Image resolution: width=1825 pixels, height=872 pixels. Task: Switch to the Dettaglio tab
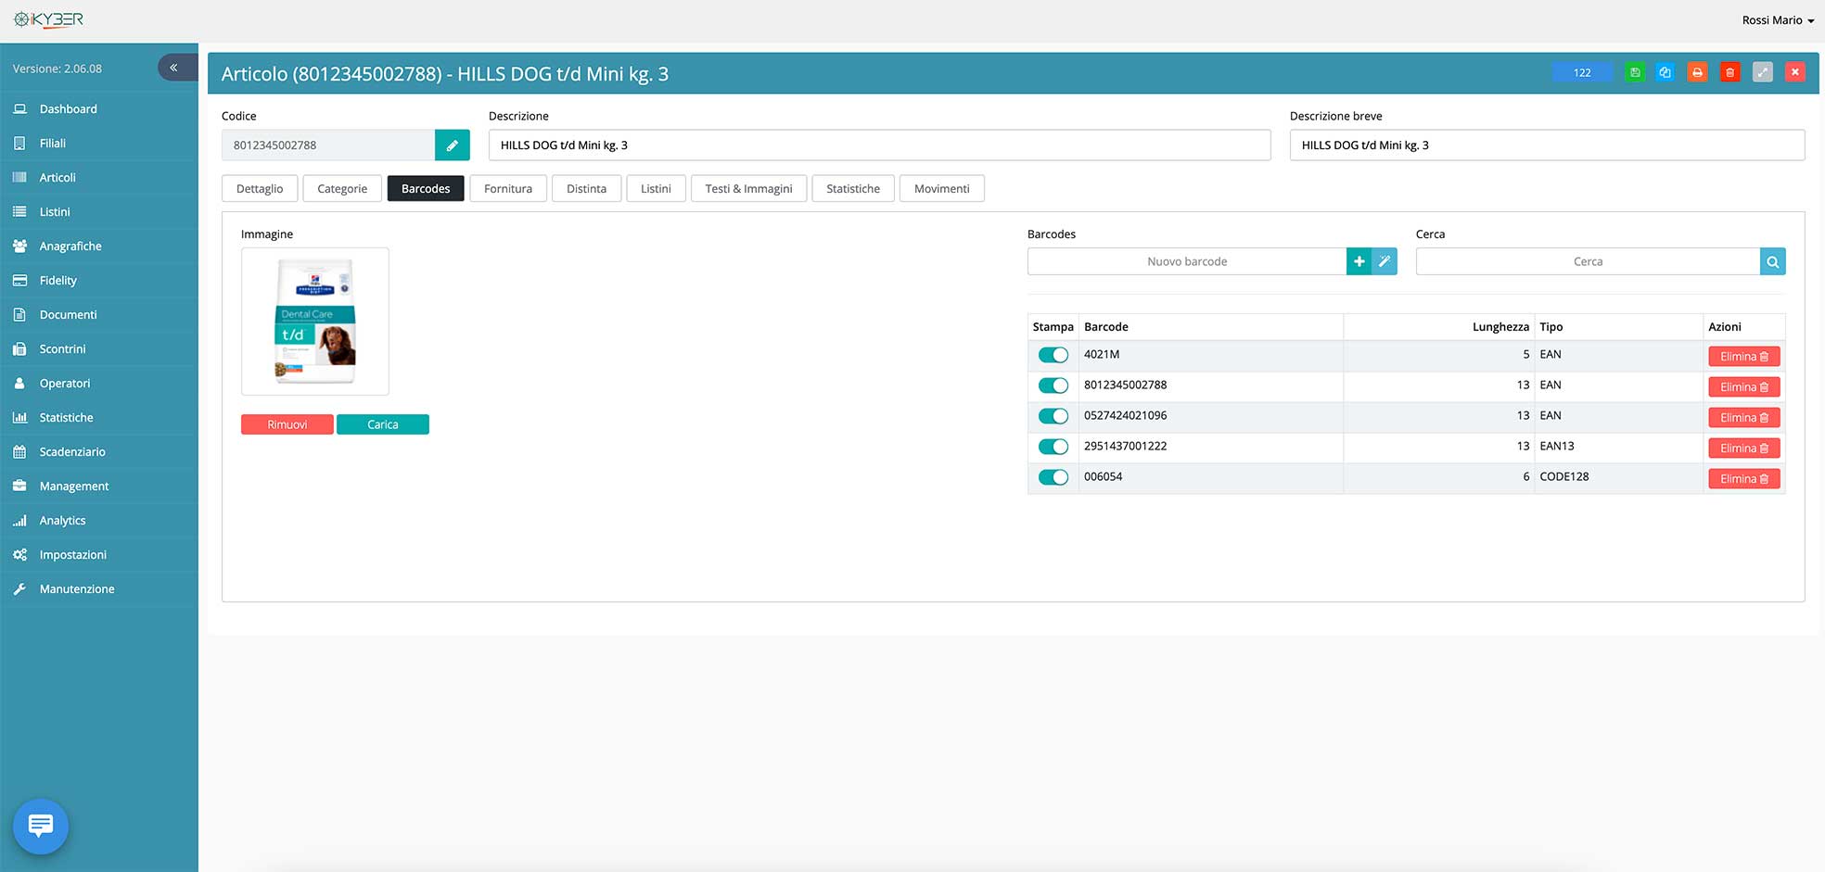(260, 188)
